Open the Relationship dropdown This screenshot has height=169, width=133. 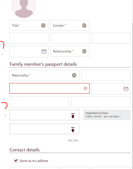coord(70,51)
